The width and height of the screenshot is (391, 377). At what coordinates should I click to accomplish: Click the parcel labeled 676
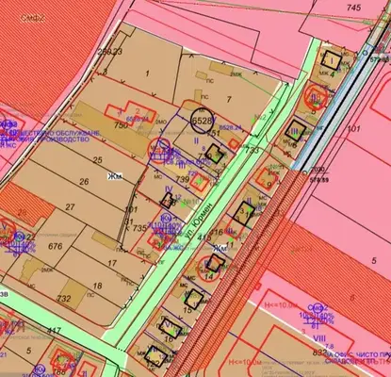point(56,246)
